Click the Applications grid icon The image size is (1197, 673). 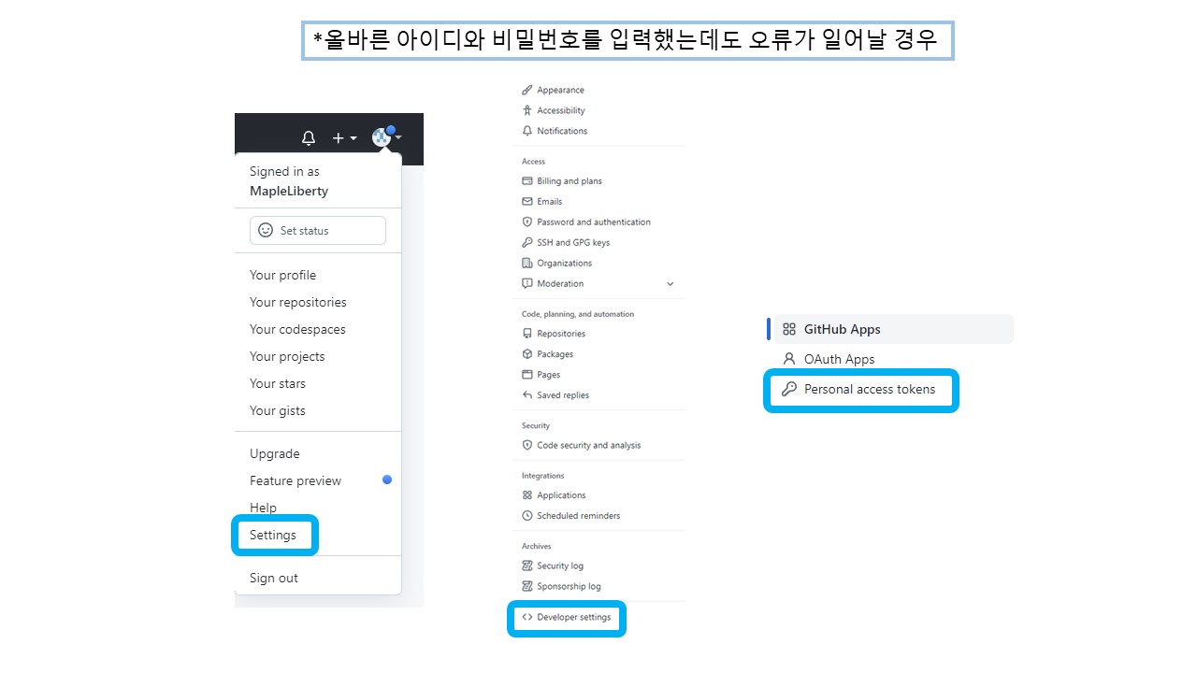click(527, 495)
